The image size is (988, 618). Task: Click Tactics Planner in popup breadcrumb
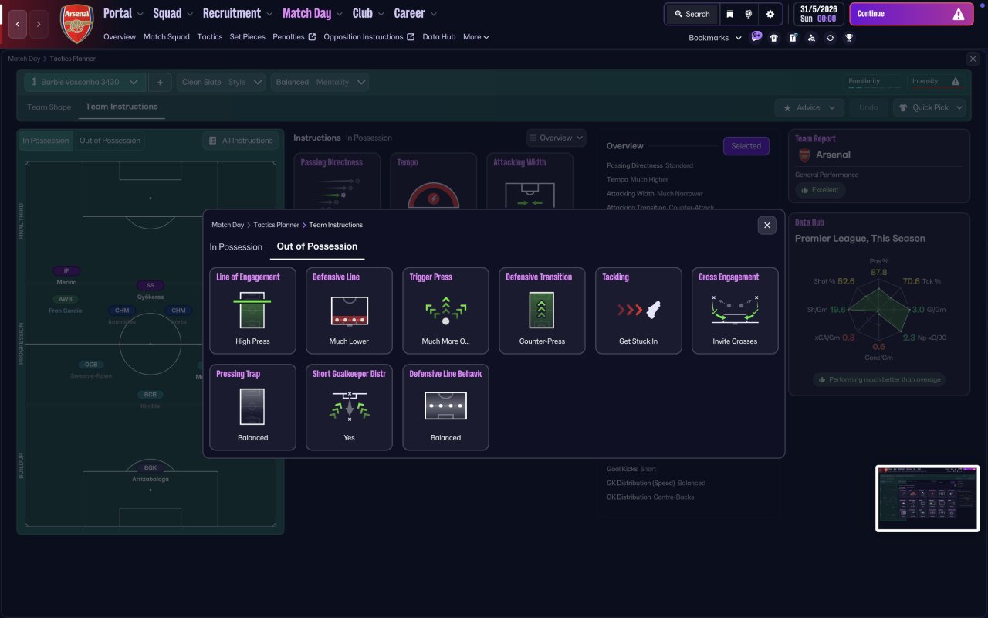pyautogui.click(x=276, y=225)
